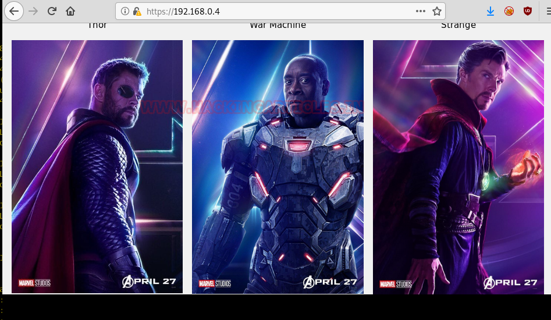The height and width of the screenshot is (320, 551).
Task: Open the downloads panel
Action: tap(490, 11)
